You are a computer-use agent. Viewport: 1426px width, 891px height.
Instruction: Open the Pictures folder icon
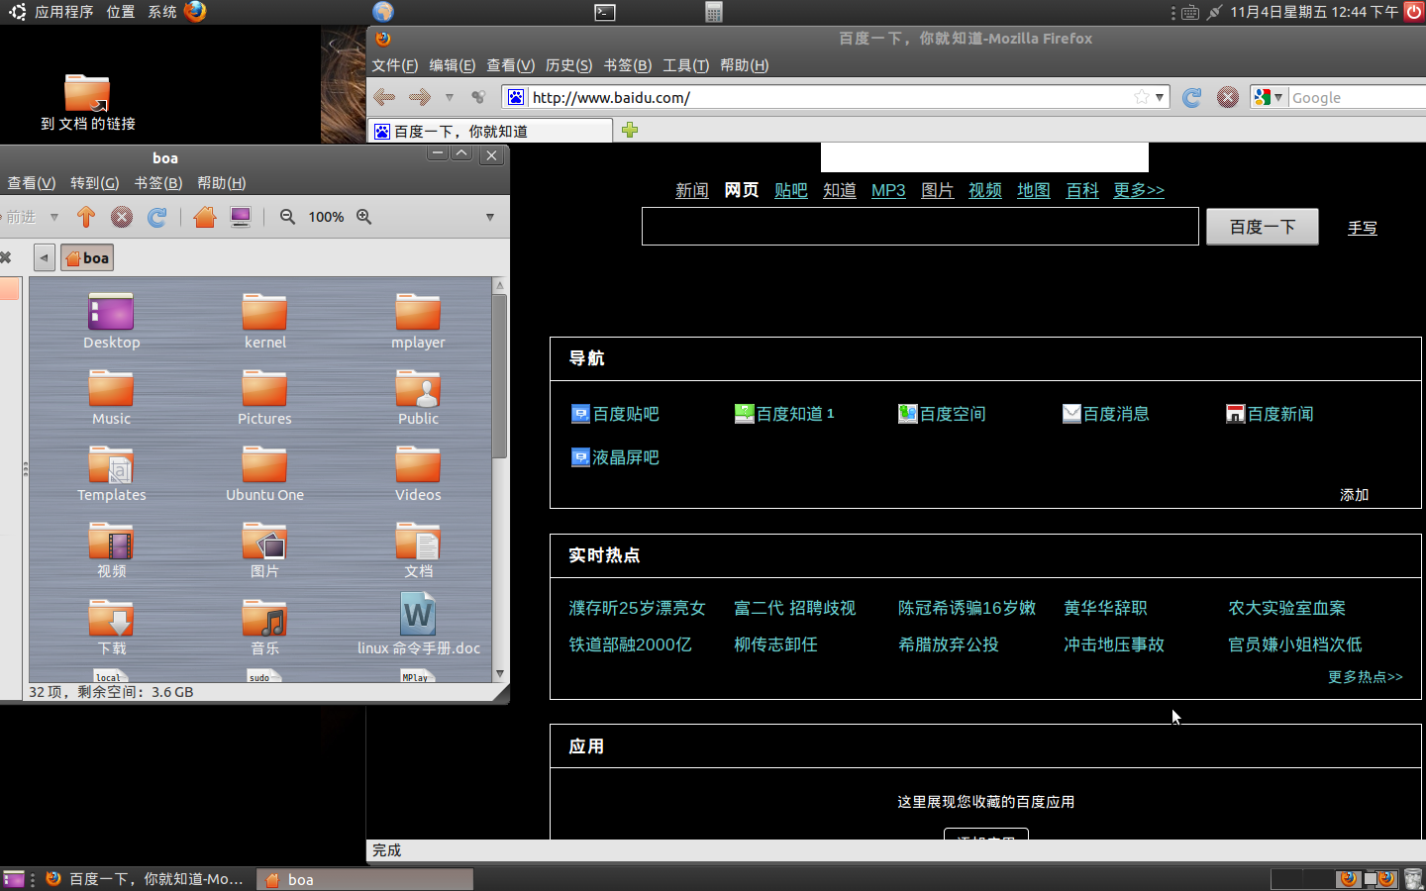(x=264, y=389)
